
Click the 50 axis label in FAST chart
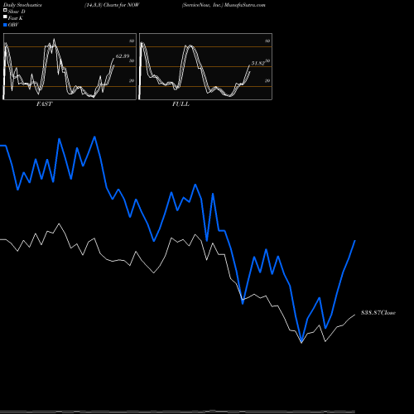132,60
